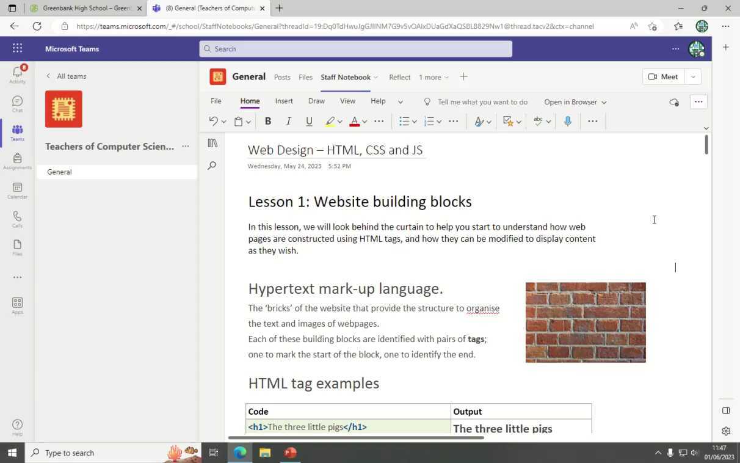Click the Open in Browser button

[x=570, y=102]
